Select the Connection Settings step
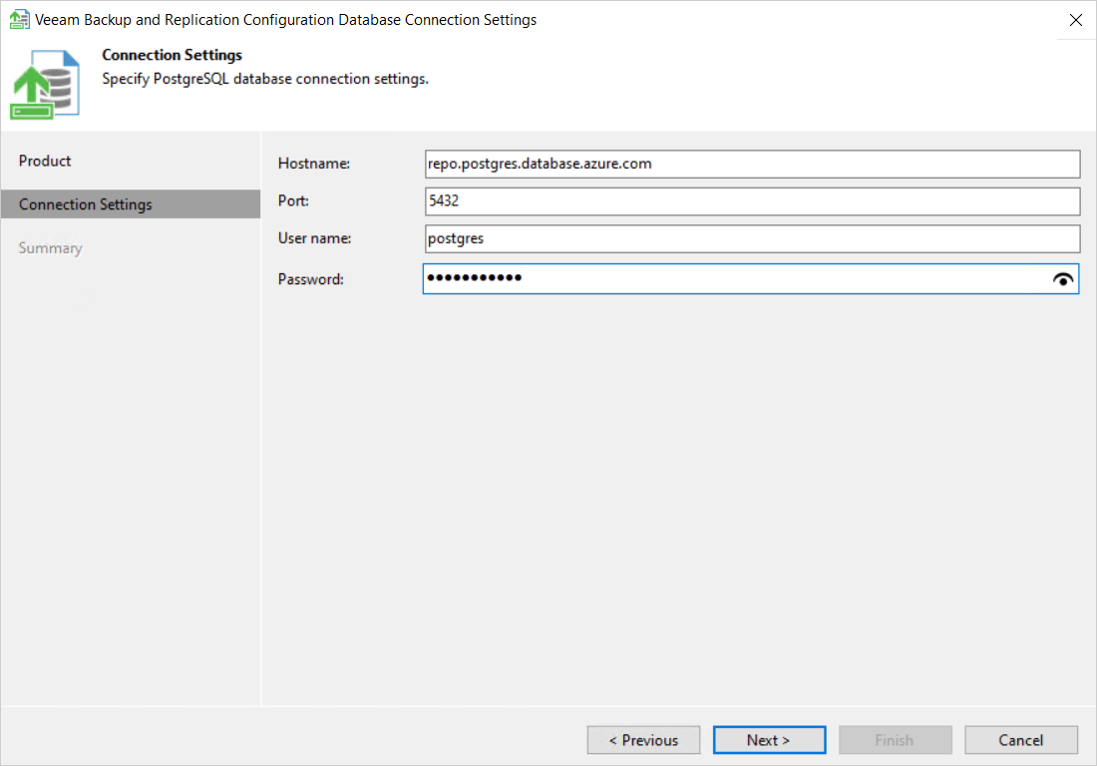 click(85, 203)
